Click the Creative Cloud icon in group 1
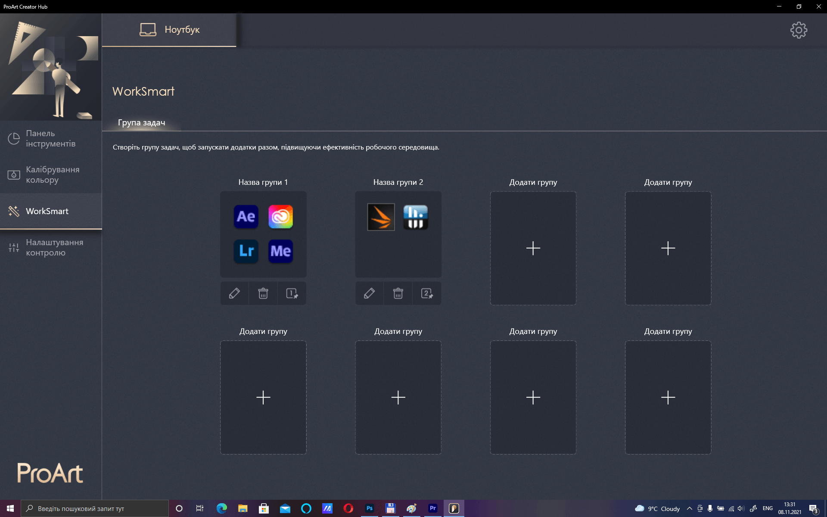Image resolution: width=827 pixels, height=517 pixels. coord(280,217)
